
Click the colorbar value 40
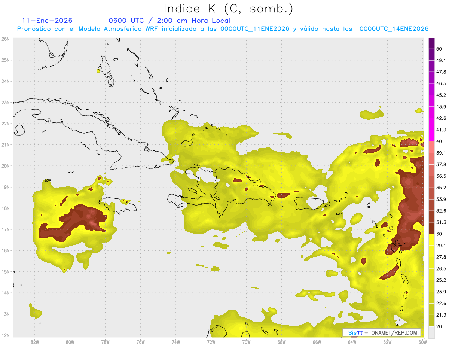(x=440, y=141)
